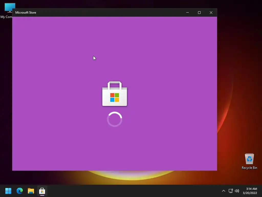This screenshot has width=262, height=197.
Task: Open network status tray icon
Action: (x=231, y=191)
